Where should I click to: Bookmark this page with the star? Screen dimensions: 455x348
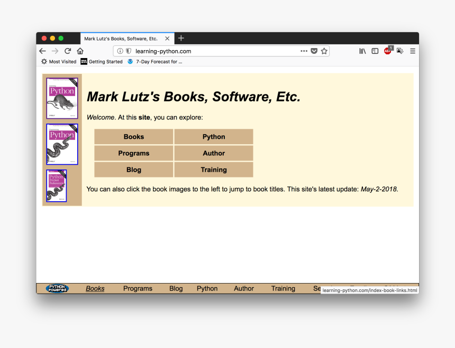(x=324, y=51)
